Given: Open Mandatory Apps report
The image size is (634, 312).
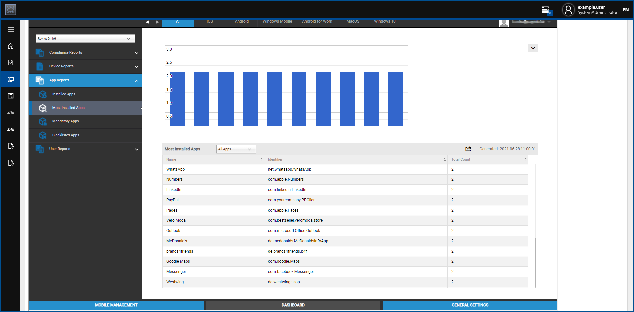Looking at the screenshot, I should (66, 121).
